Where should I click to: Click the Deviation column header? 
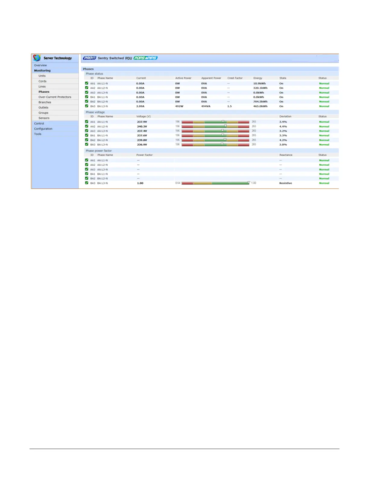(x=285, y=116)
